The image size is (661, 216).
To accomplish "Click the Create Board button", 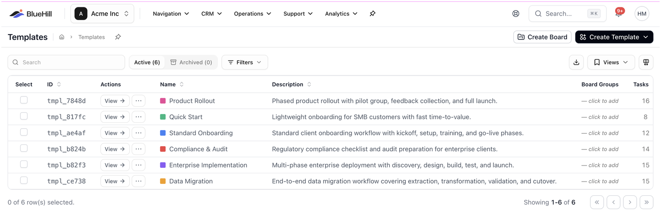I will tap(542, 37).
